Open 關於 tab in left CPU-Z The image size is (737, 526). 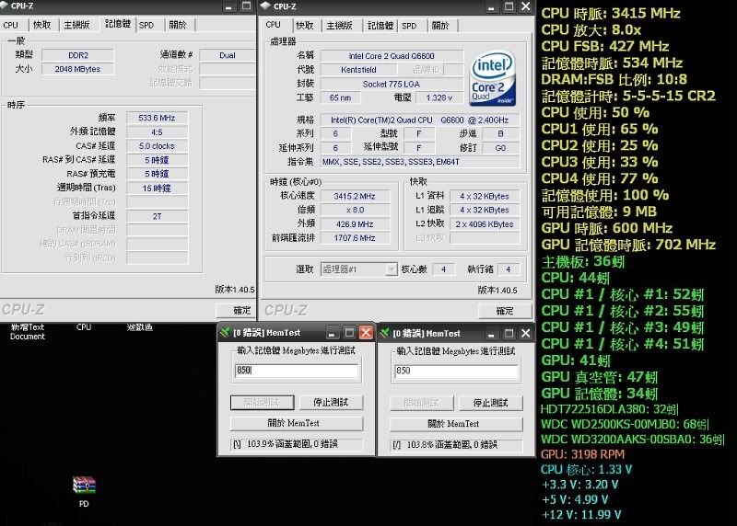(x=178, y=26)
